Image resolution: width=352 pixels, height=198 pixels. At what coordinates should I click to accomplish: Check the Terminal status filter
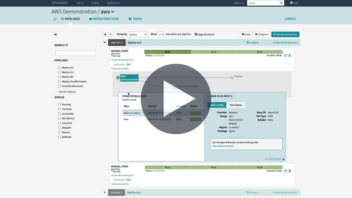coord(59,109)
